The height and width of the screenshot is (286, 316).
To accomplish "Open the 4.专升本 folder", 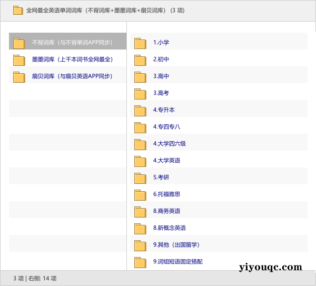I will pos(164,110).
